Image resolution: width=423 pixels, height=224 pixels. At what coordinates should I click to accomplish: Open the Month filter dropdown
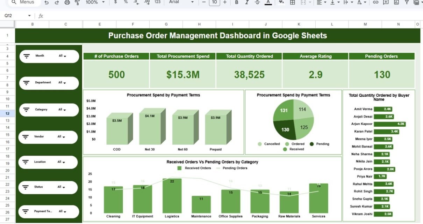coord(63,56)
